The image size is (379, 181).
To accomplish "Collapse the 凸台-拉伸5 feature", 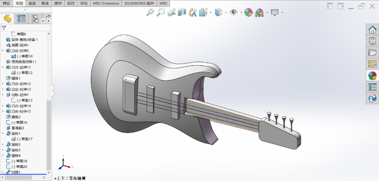I will (3, 51).
